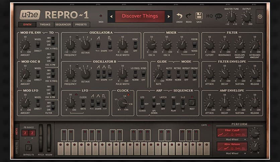Screen dimensions: 280x162
Task: Switch to the TWEAKS tab
Action: click(x=45, y=24)
